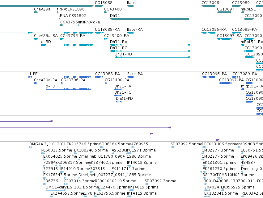Viewport: 263px width, 198px height.
Task: Click the EK111711.5prime EST label
Action: (128, 169)
